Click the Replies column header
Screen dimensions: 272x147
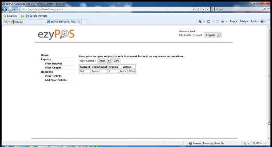point(113,67)
